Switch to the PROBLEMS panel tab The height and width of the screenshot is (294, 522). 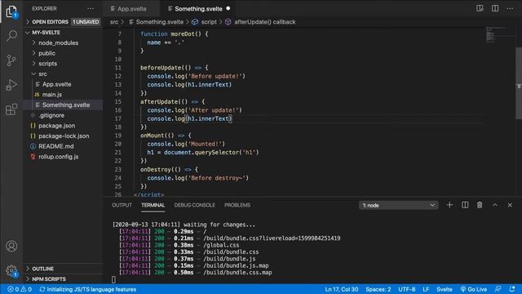(237, 205)
